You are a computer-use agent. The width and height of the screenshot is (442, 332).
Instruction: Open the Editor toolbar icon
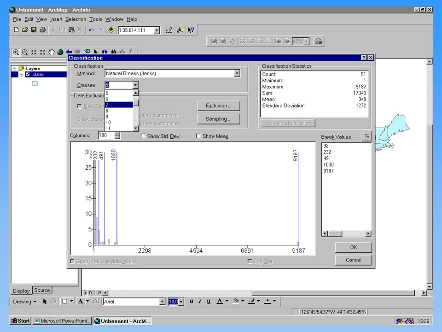(169, 30)
